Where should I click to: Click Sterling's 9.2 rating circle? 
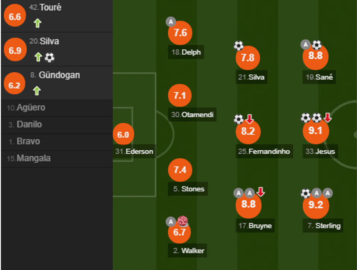tap(316, 205)
